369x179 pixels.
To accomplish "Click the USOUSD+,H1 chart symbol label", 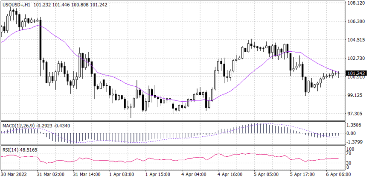I will (16, 4).
